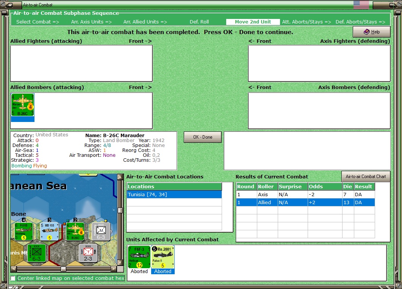The image size is (402, 289).
Task: Click the US flag icon in title bar
Action: pyautogui.click(x=361, y=5)
